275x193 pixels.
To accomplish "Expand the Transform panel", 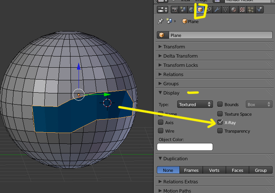I will pos(215,47).
